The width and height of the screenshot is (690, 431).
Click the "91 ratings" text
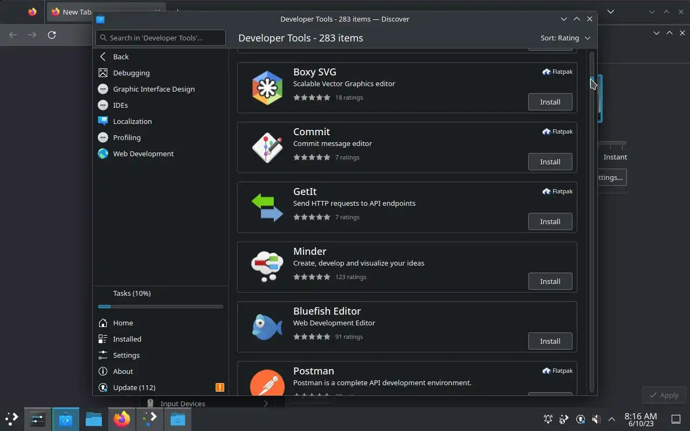349,337
